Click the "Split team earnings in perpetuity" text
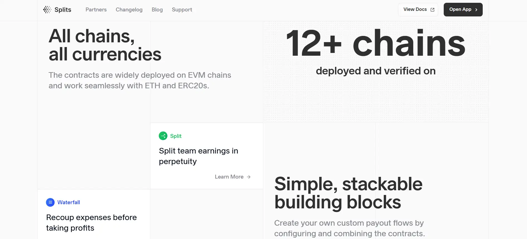This screenshot has width=527, height=239. pos(198,156)
